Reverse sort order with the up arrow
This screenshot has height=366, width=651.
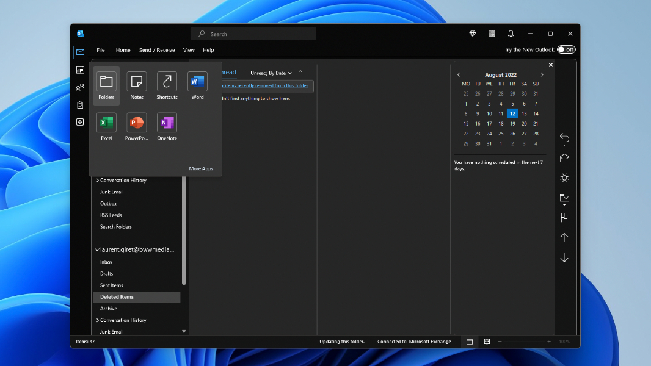click(x=300, y=73)
